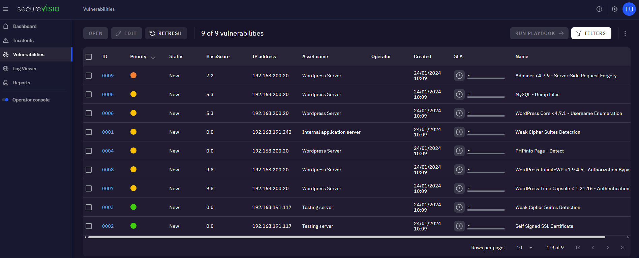This screenshot has width=639, height=258.
Task: Click SLA clock icon for vulnerability 0001
Action: pos(459,132)
